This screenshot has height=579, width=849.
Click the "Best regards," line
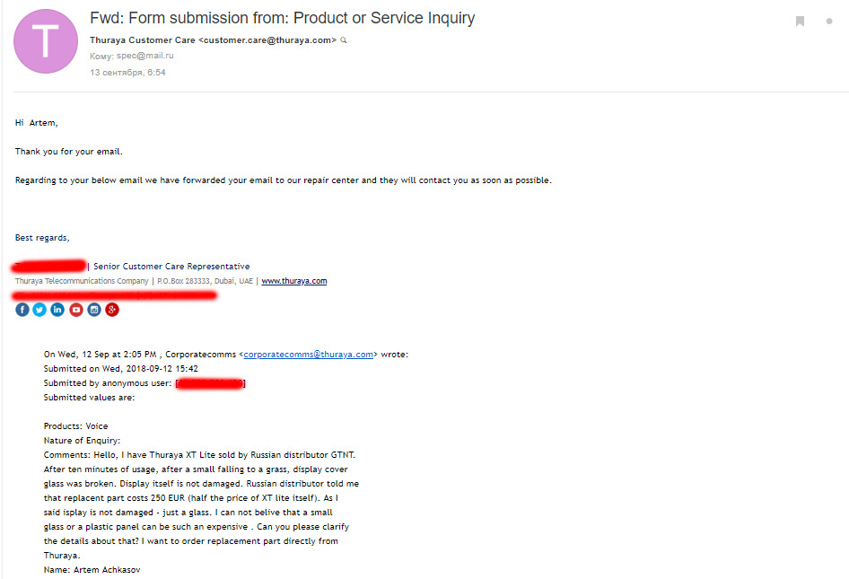(x=42, y=238)
